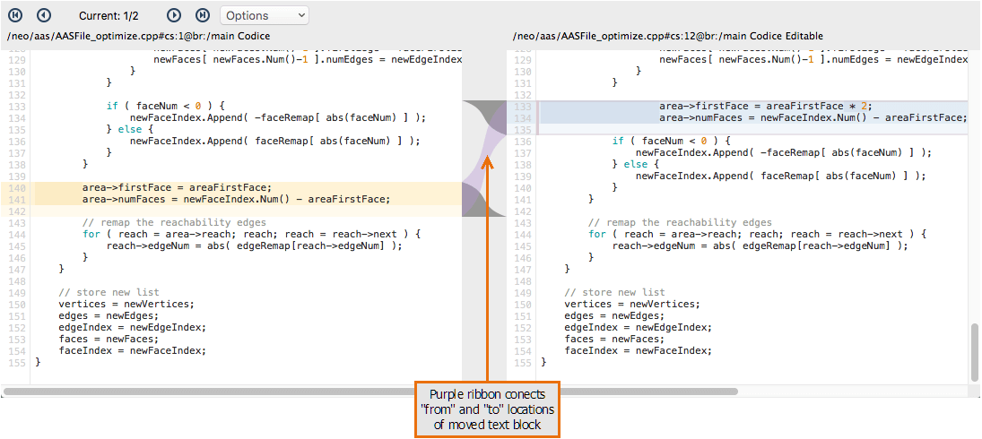Click left line 144 for reach loop
982x439 pixels.
click(251, 235)
